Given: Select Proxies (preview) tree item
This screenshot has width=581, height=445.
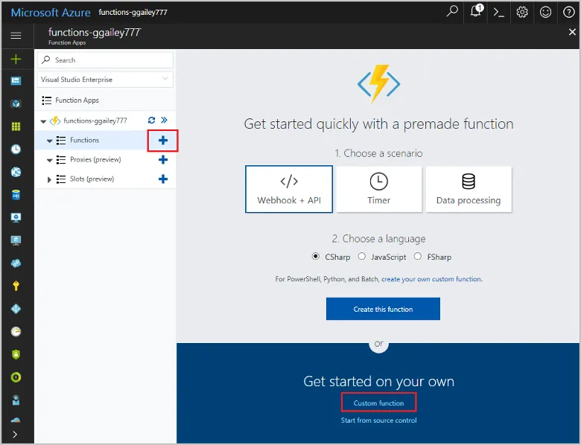Looking at the screenshot, I should click(95, 159).
